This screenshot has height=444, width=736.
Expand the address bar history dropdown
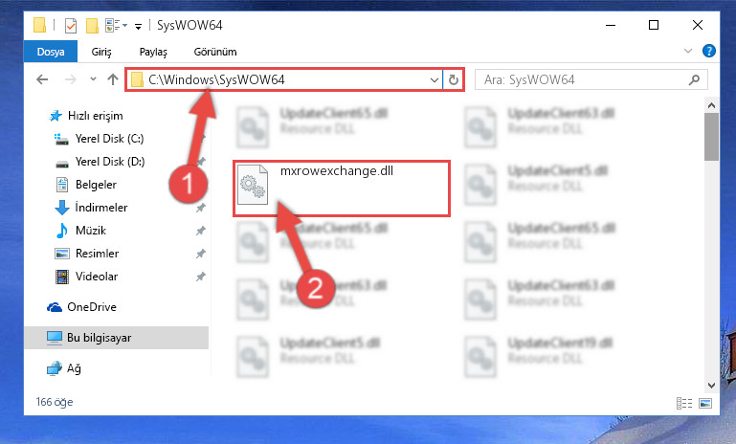point(435,80)
